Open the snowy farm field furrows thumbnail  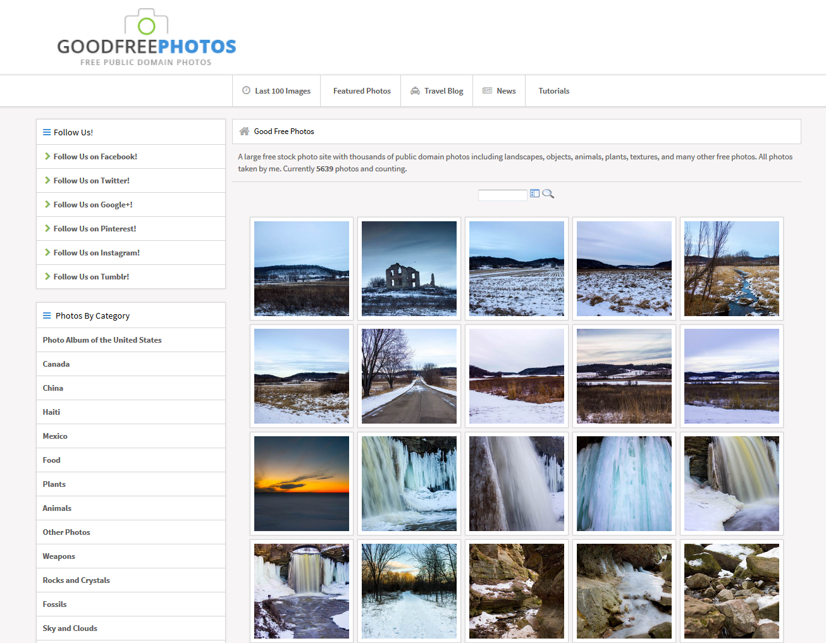tap(517, 269)
